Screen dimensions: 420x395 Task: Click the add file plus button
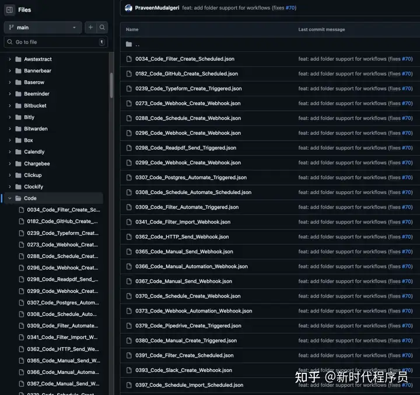(x=90, y=27)
